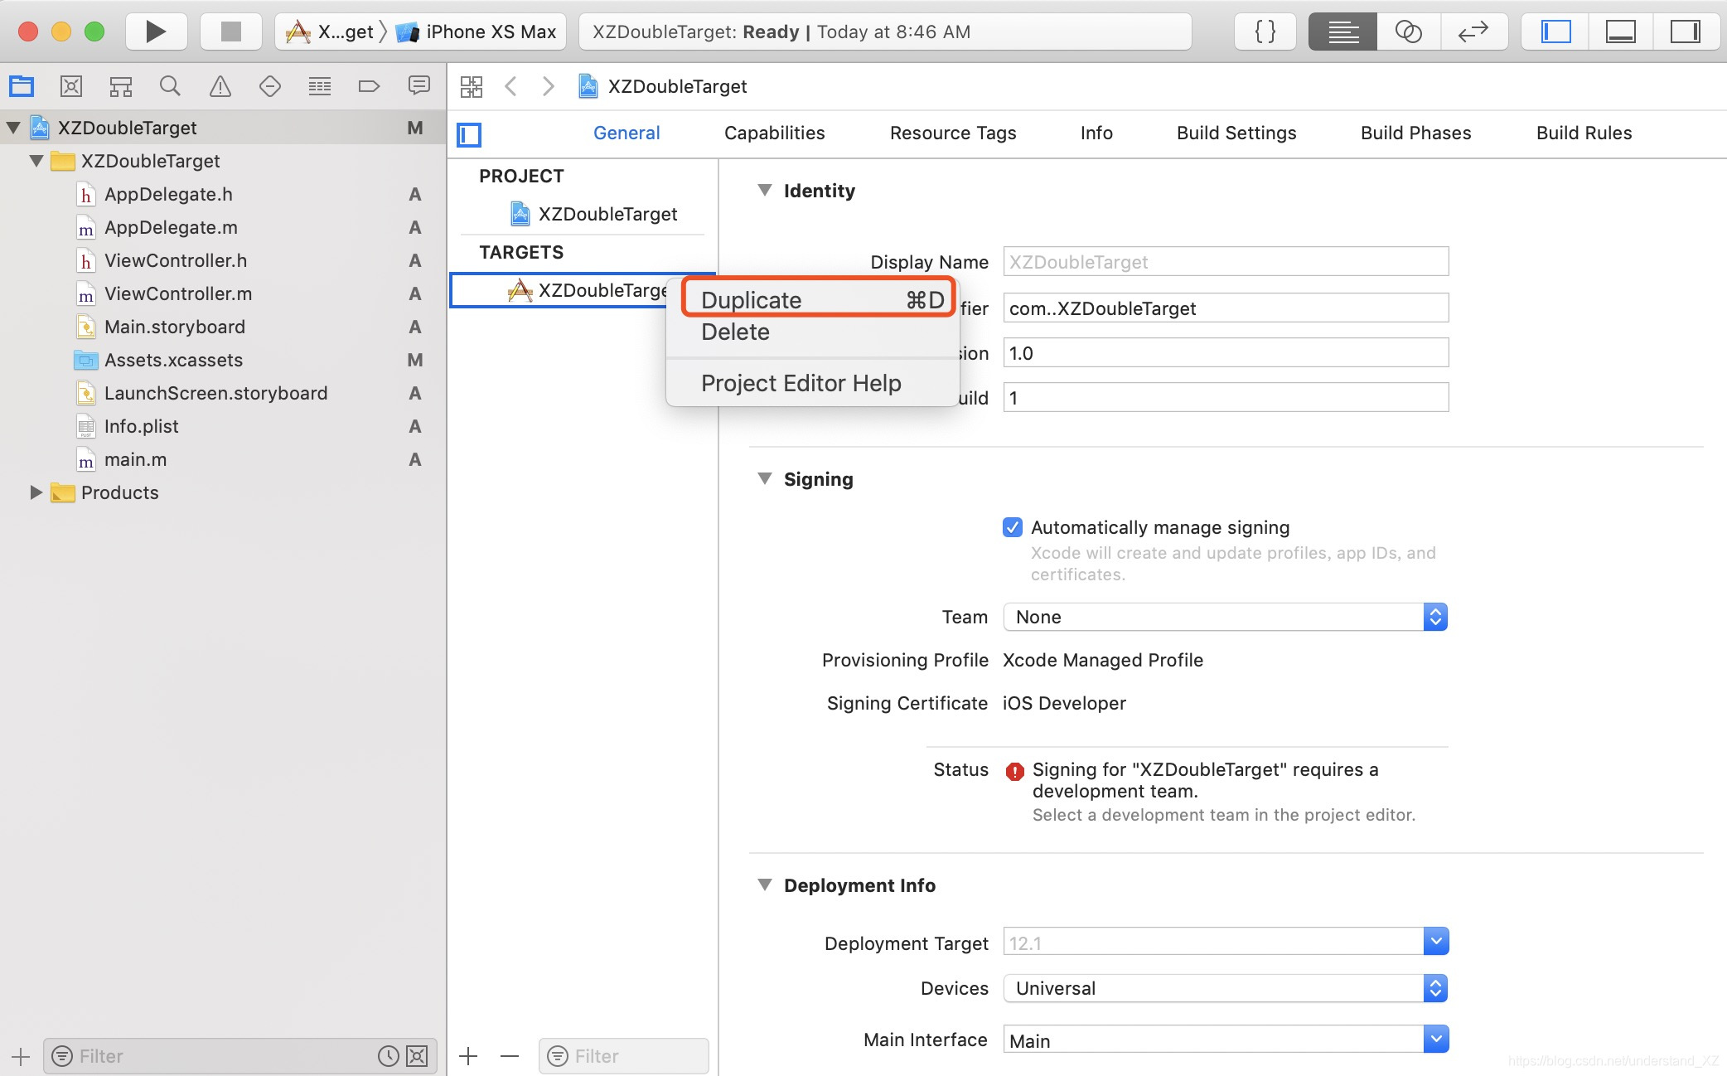Screen dimensions: 1727x1076
Task: Open the Version editor arrows icon
Action: 1473,32
